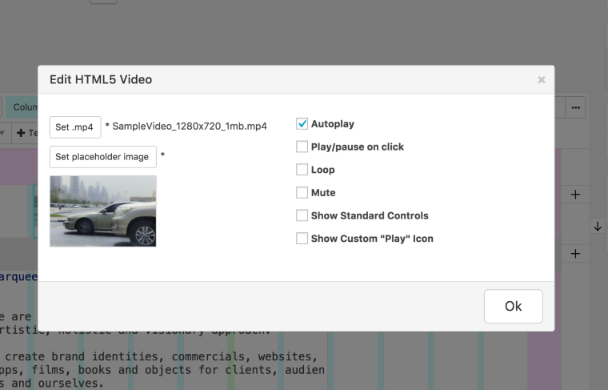Viewport: 608px width, 390px height.
Task: Check the Mute checkbox
Action: click(302, 193)
